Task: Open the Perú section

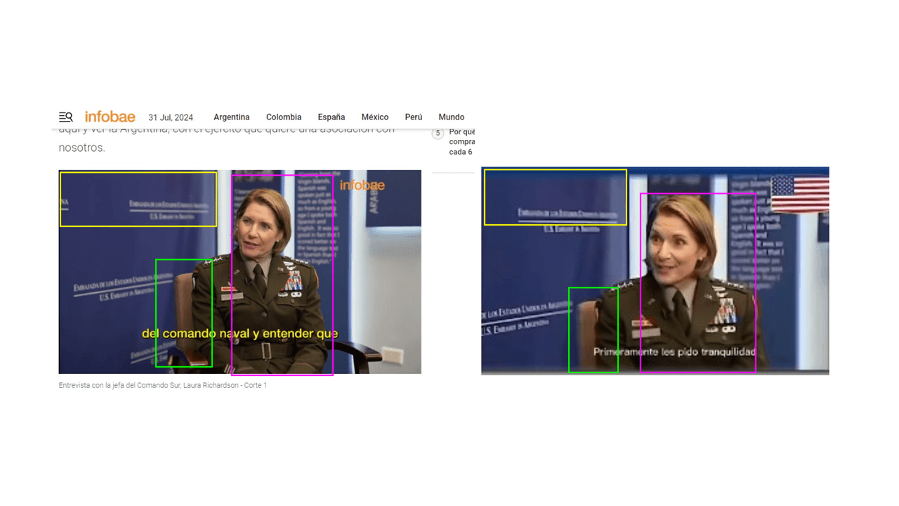Action: 413,117
